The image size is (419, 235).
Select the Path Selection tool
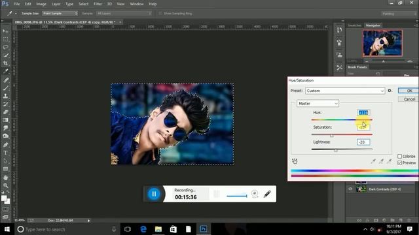pos(5,161)
